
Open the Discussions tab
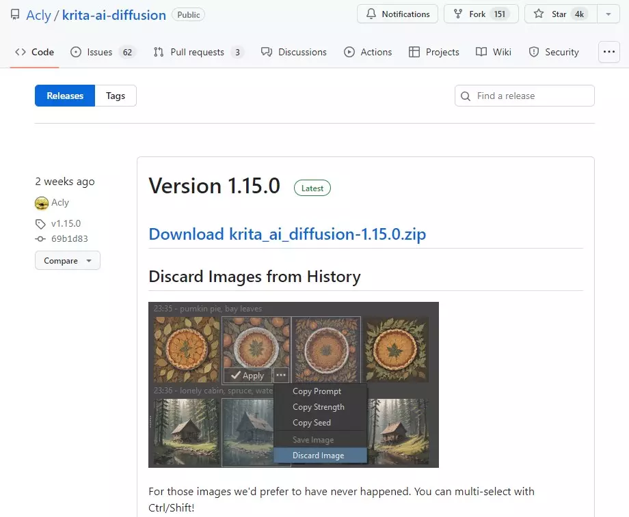pyautogui.click(x=293, y=52)
